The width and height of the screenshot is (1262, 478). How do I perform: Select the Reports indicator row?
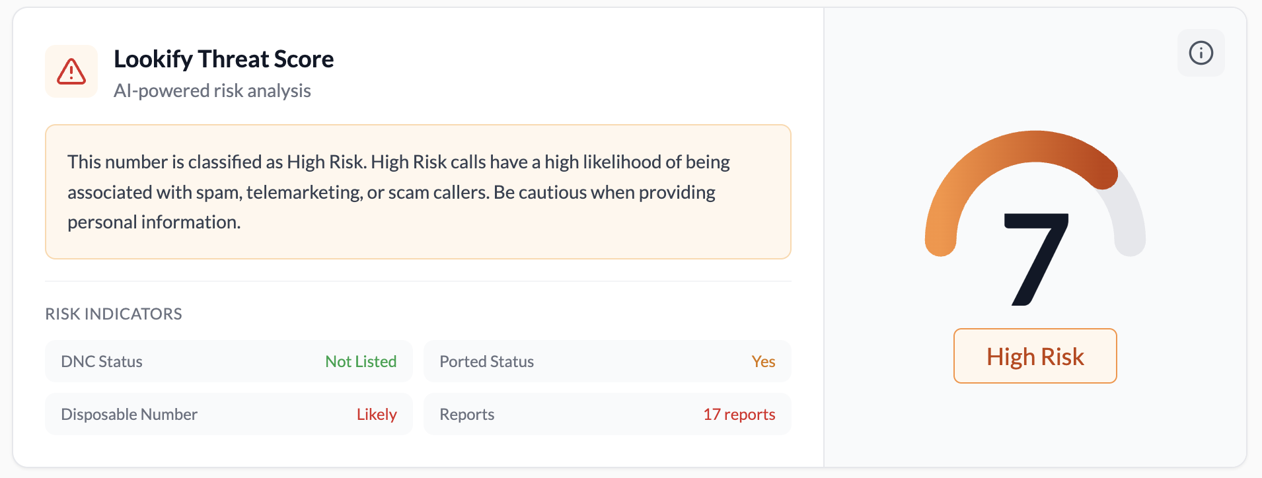pyautogui.click(x=607, y=414)
